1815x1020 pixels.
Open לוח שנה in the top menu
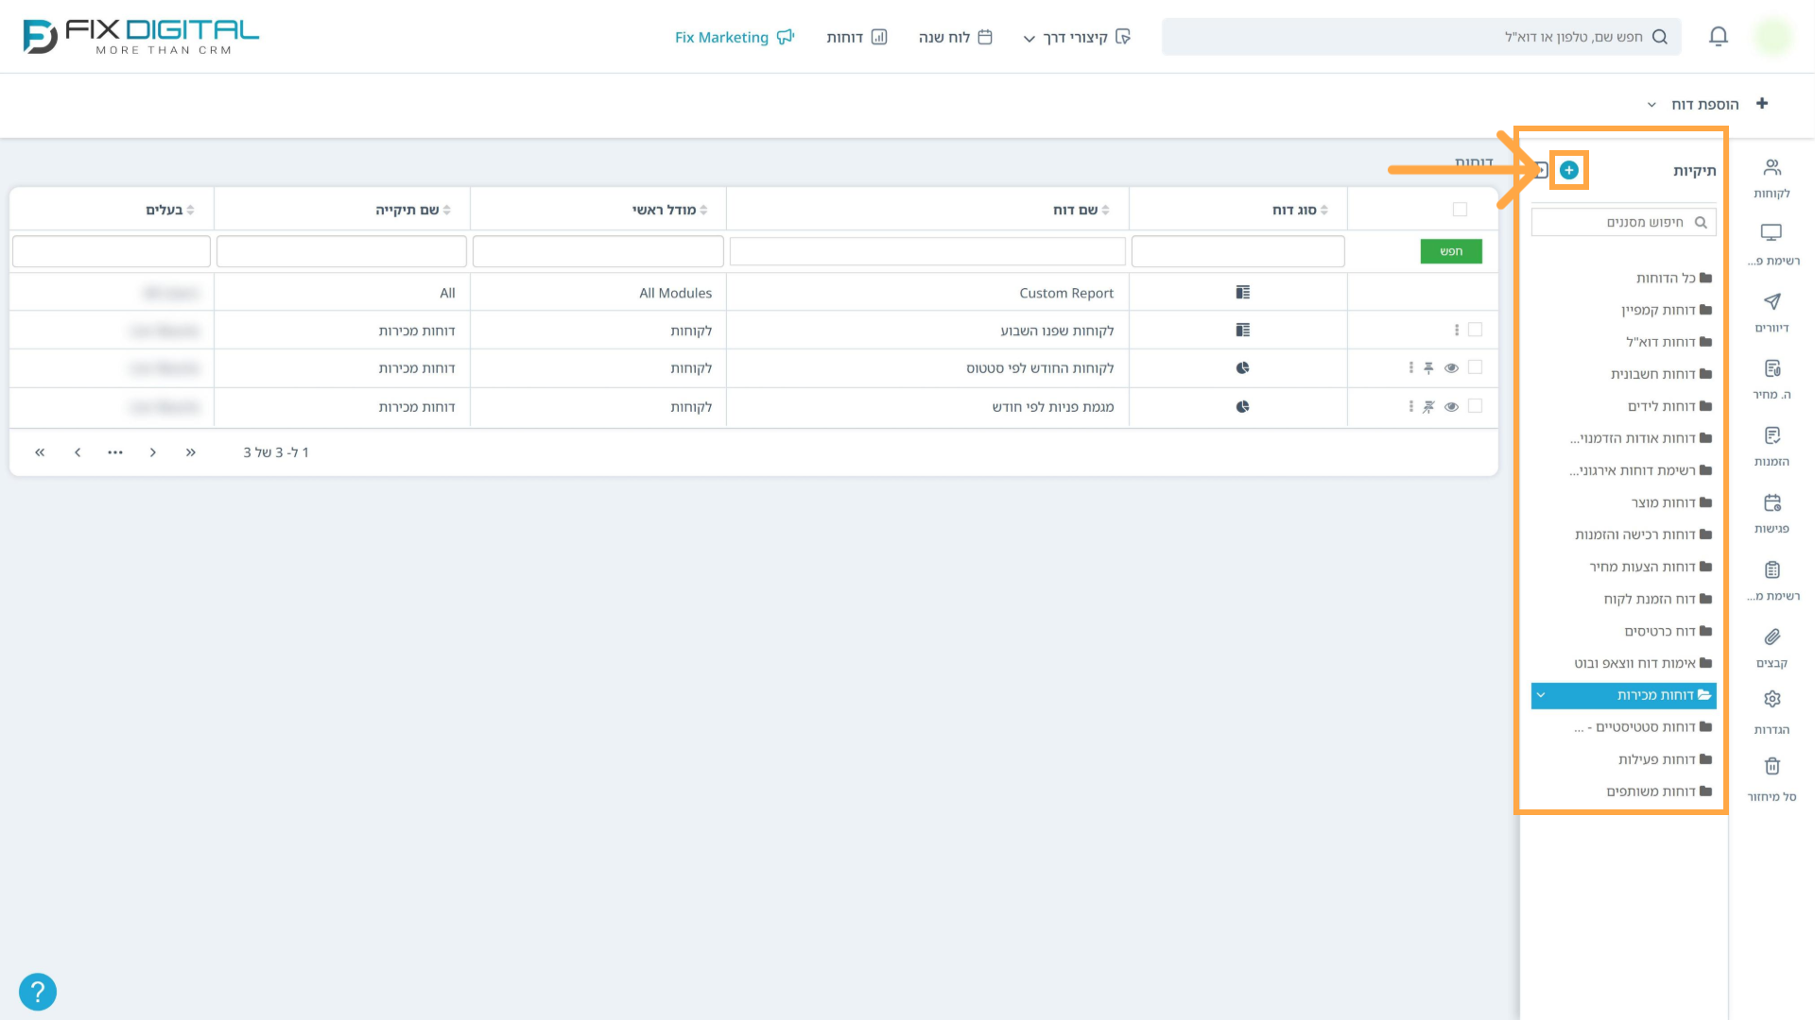point(955,37)
